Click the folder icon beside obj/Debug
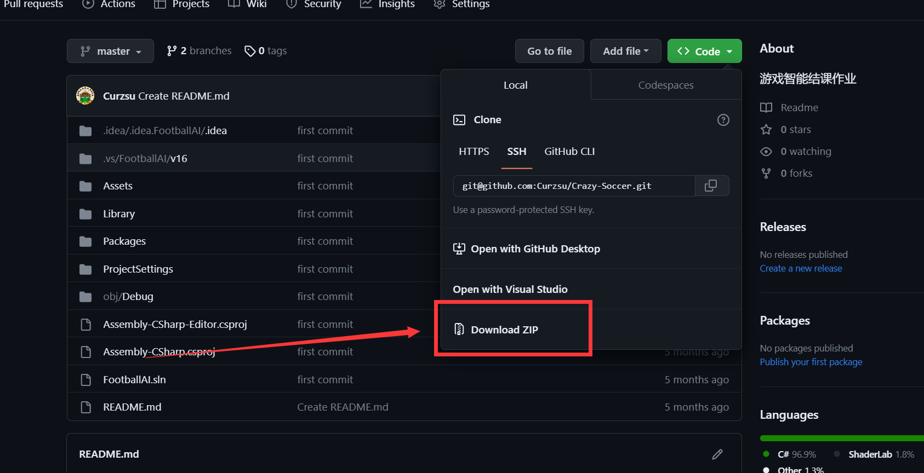Viewport: 924px width, 473px height. point(85,297)
